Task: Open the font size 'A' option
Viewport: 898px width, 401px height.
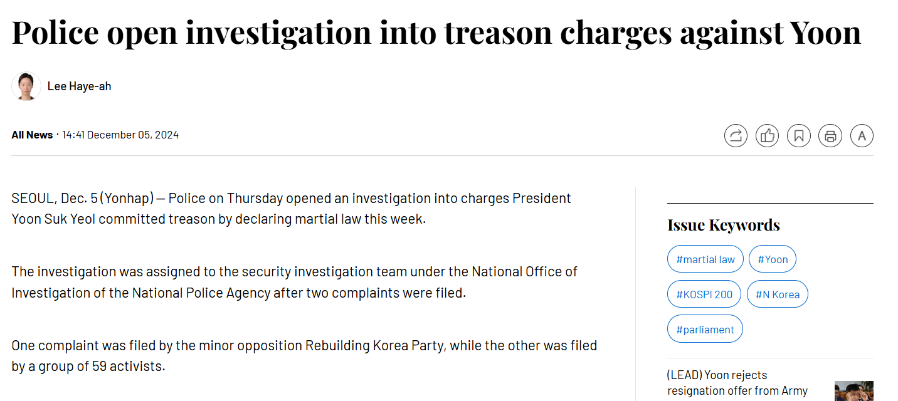Action: point(862,135)
